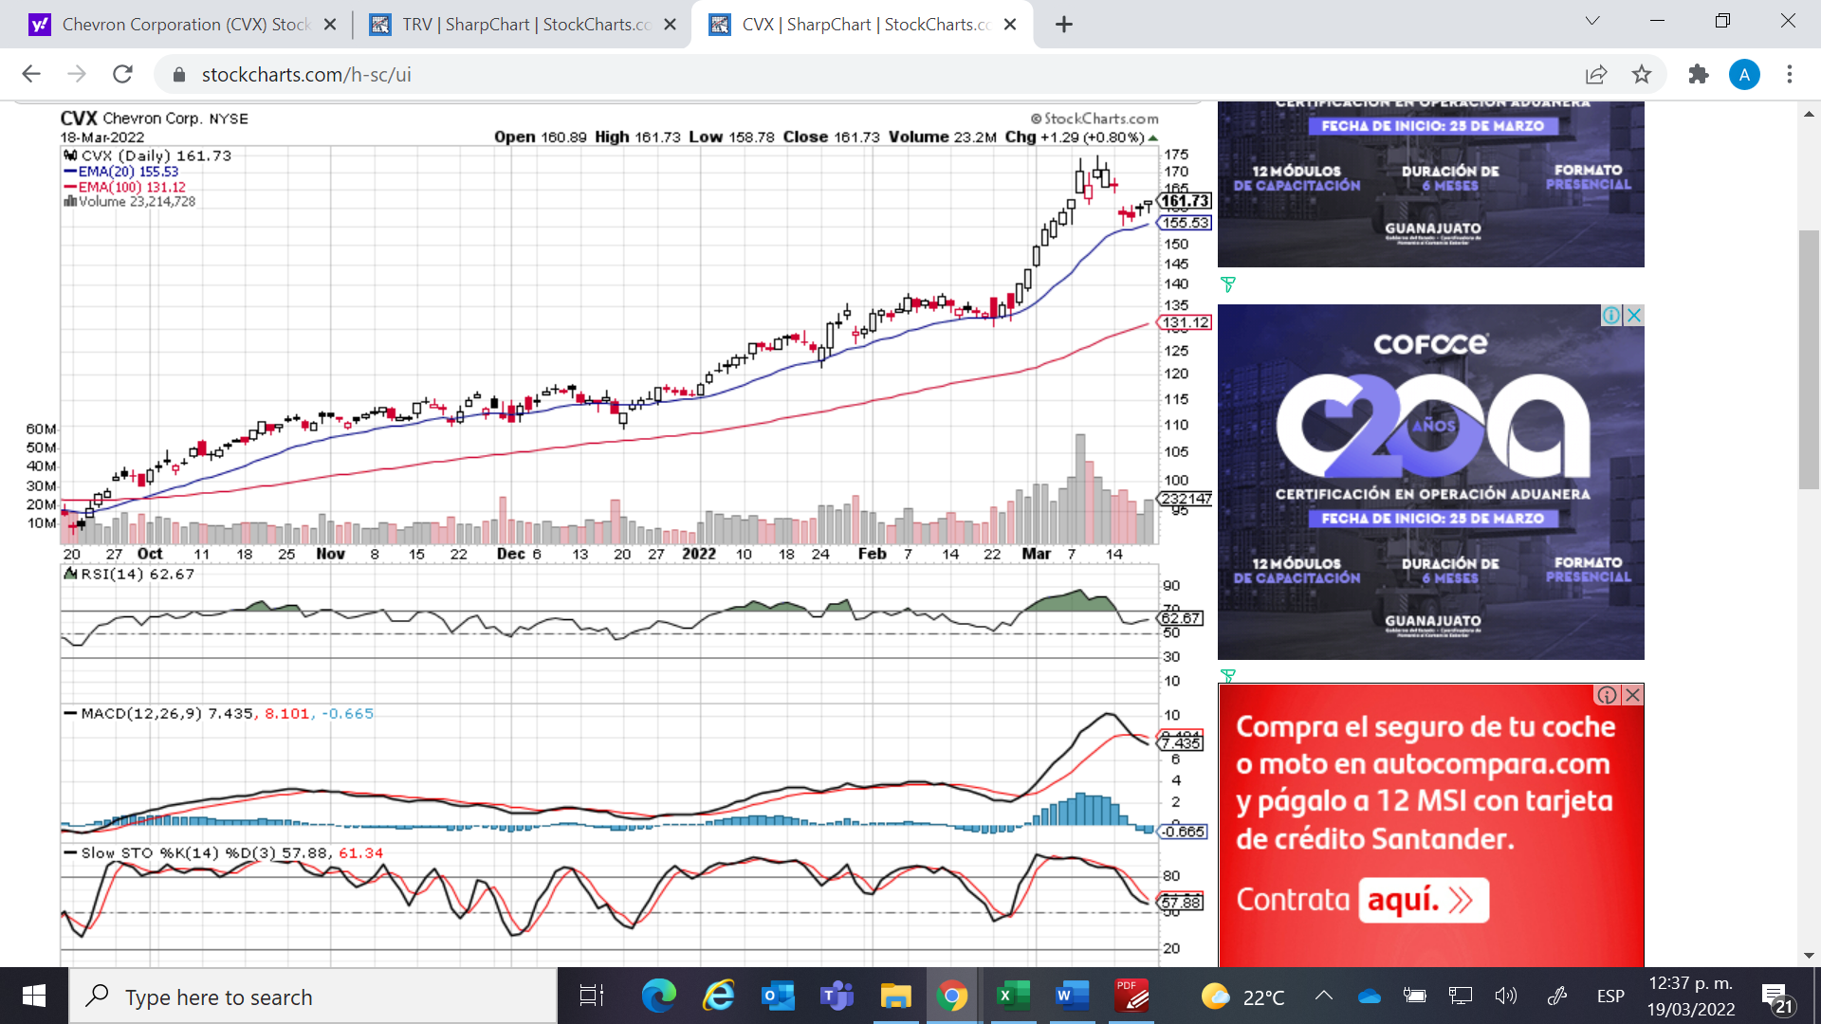Screen dimensions: 1821x1024
Task: Close the Santander ad banner
Action: pos(1632,695)
